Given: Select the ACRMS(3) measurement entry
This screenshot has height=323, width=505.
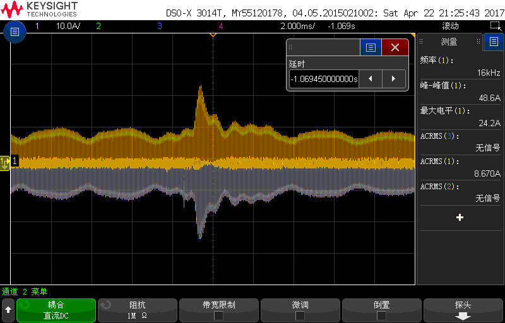Looking at the screenshot, I should [x=460, y=142].
